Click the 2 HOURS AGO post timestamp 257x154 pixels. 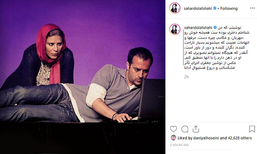180,145
